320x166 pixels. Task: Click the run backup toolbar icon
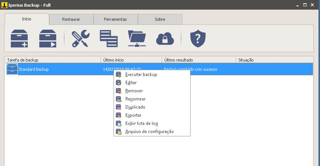[48, 39]
